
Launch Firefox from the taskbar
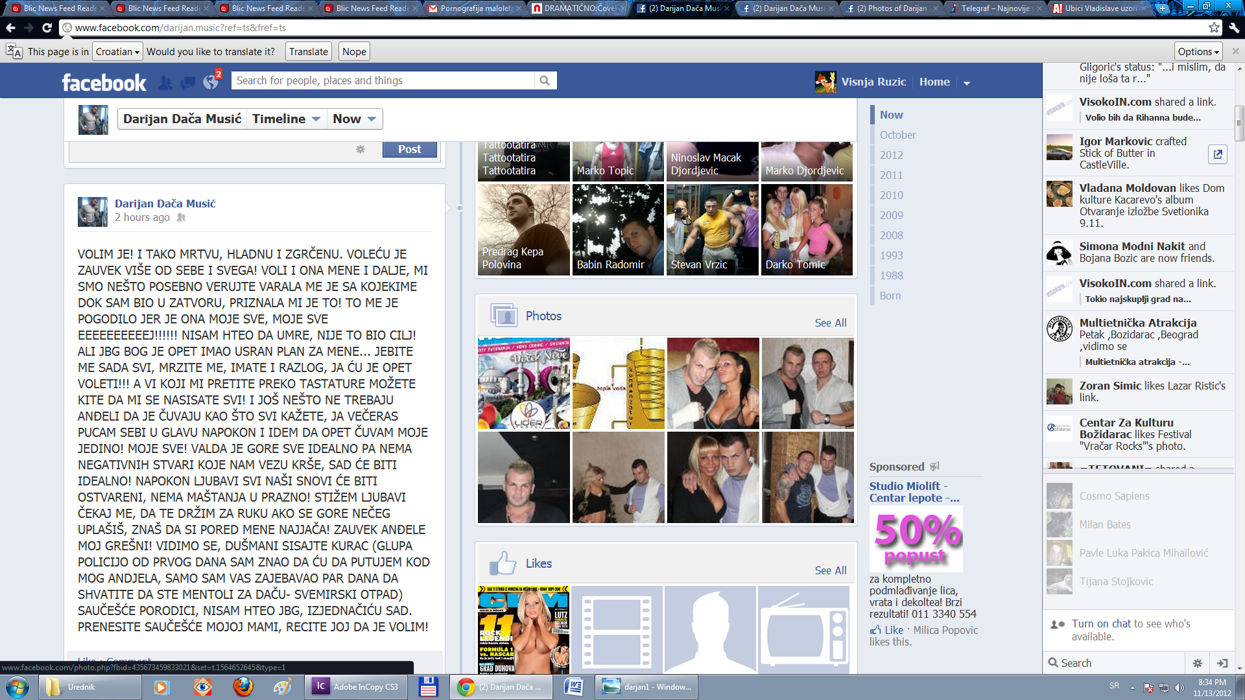(x=243, y=686)
